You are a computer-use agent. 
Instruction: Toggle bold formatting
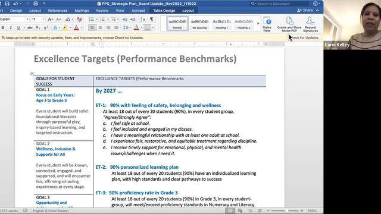(x=2, y=28)
